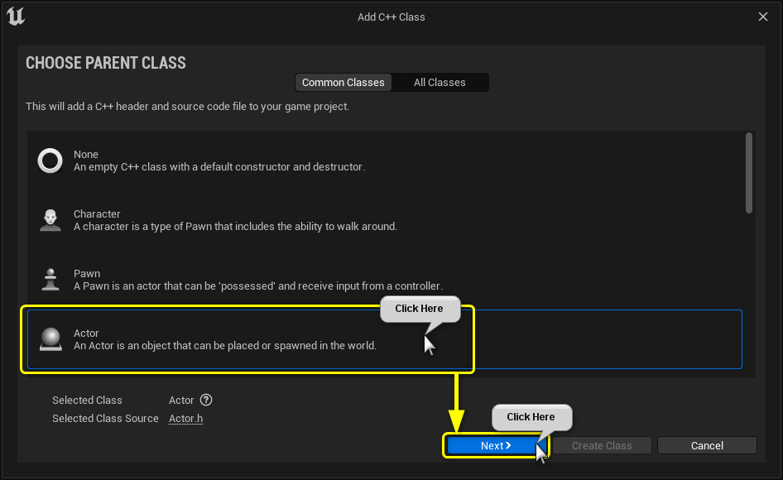Click the Character class figure icon
This screenshot has height=480, width=783.
pos(50,219)
